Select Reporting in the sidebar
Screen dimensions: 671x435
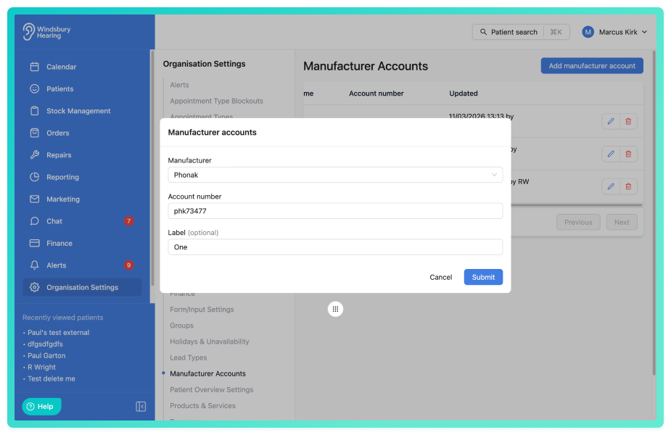tap(82, 177)
